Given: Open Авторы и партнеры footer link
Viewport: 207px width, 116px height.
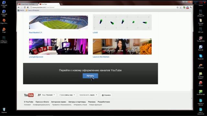Looking at the screenshot, I should (x=77, y=102).
